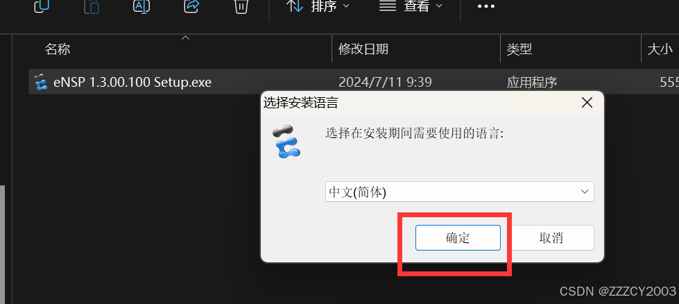
Task: Click the eNSP file icon in the file list
Action: [40, 82]
